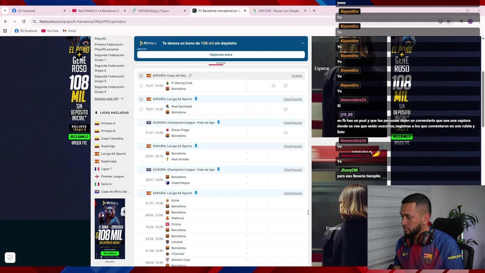Viewport: 485px width, 273px height.
Task: Close the Real Madrid 3 x 4 Barcelona tab
Action: click(x=125, y=11)
